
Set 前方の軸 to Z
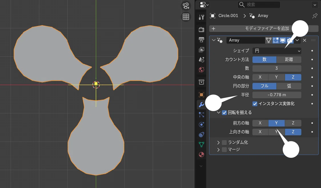pyautogui.click(x=293, y=123)
